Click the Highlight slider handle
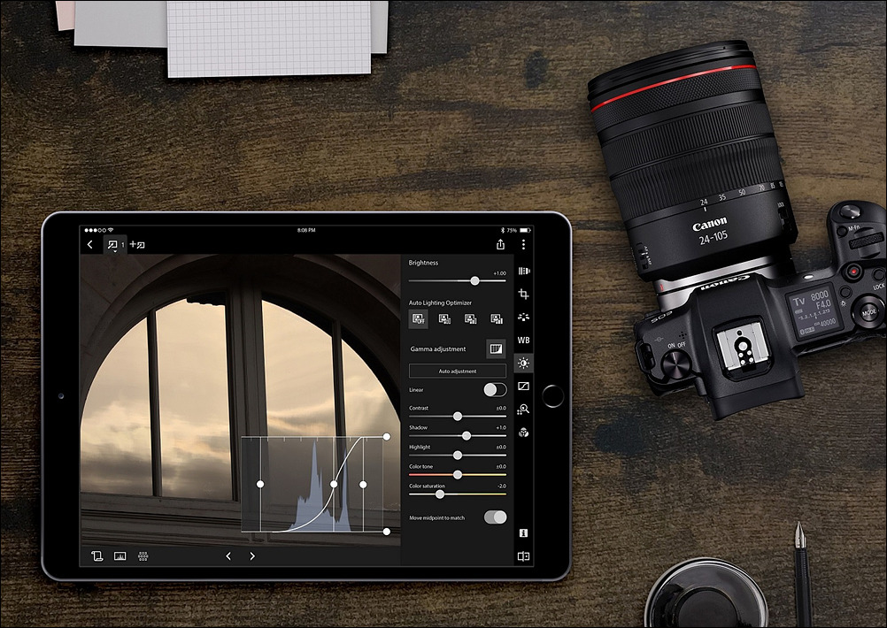Viewport: 887px width, 628px height. pos(458,455)
